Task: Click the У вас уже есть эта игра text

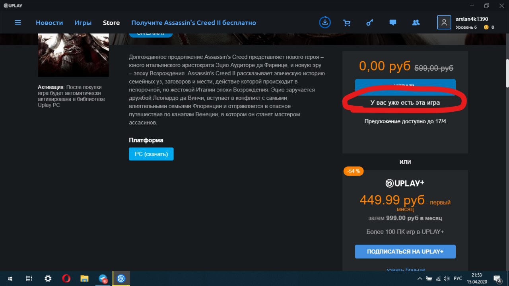Action: [405, 103]
